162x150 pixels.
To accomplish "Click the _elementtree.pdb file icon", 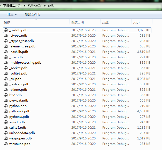I will click(x=6, y=46).
